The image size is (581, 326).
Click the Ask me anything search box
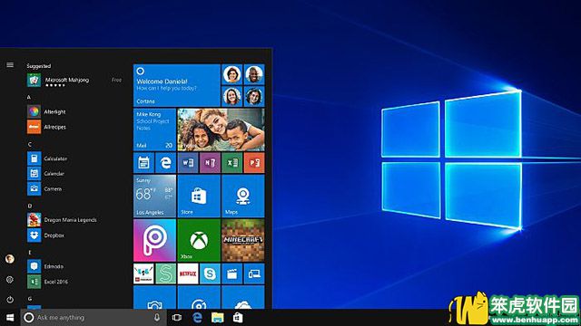93,318
